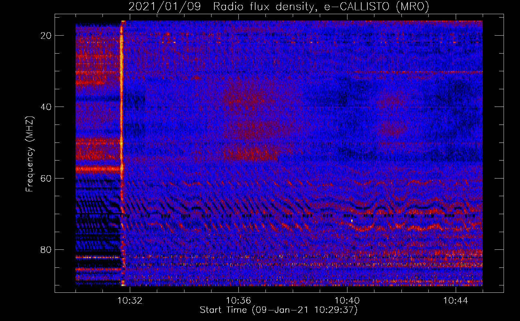Click the 20 frequency tick label
Screen dimensions: 520x321
(46, 35)
